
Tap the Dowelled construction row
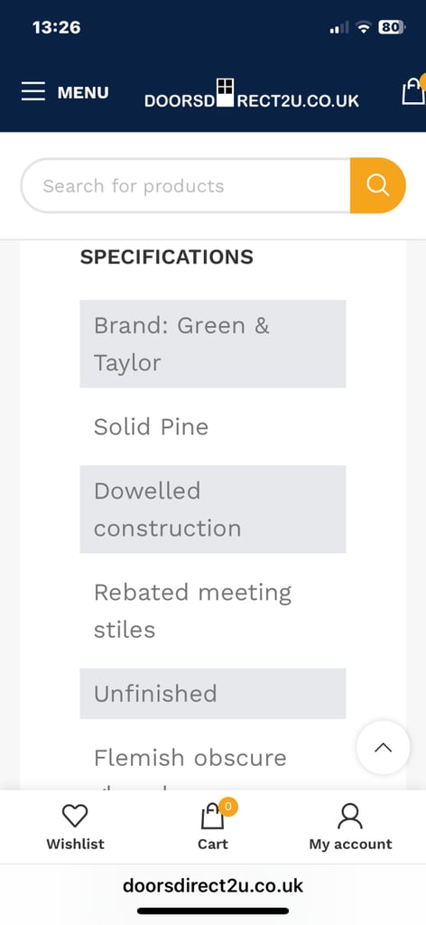(213, 509)
